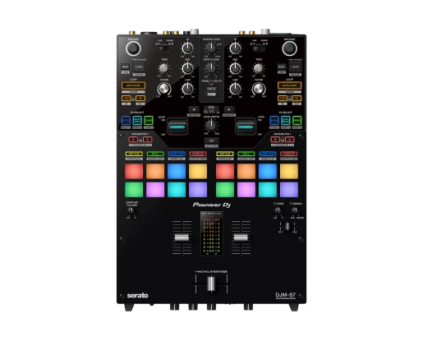Halve the loop with right deck 1/2X button
Screen dimensions: 423x341
pyautogui.click(x=283, y=99)
